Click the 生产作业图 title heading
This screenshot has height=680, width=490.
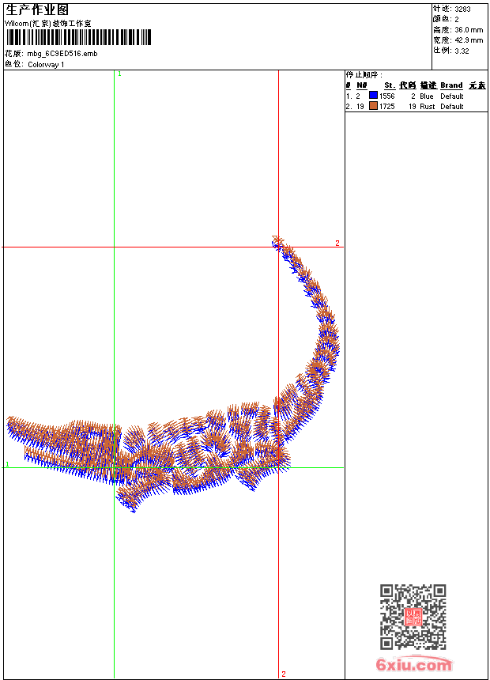[x=37, y=10]
